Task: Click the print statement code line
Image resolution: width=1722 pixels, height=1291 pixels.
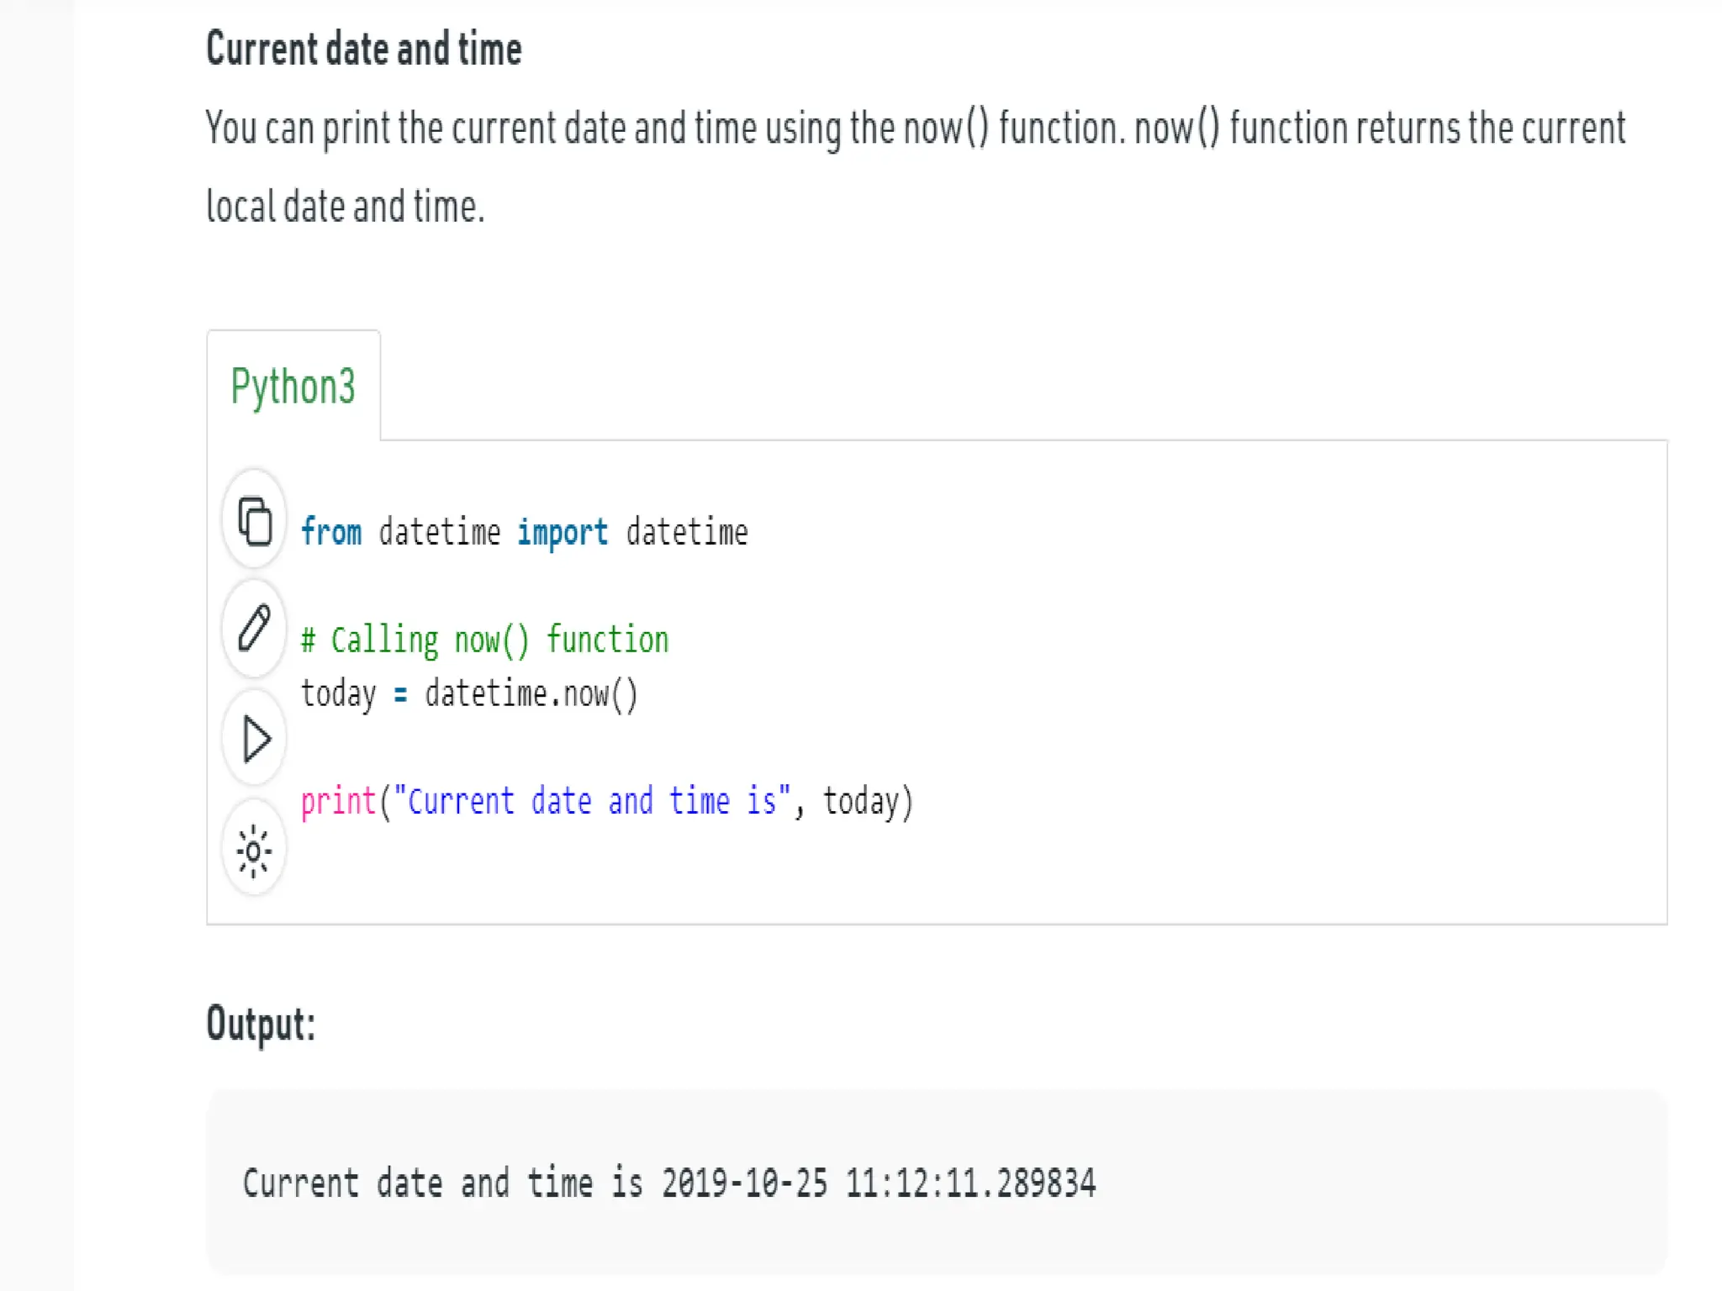Action: (x=607, y=802)
